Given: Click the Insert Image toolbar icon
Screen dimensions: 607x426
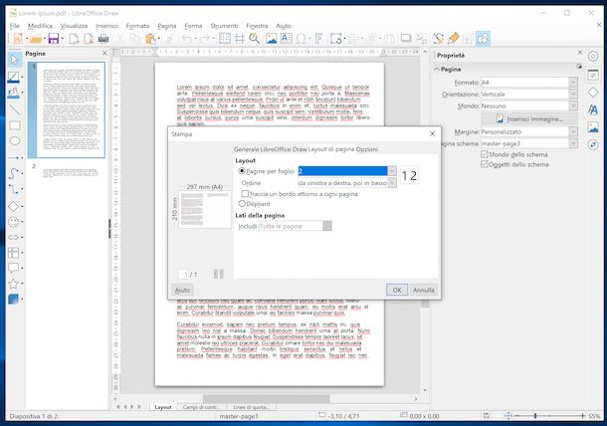Looking at the screenshot, I should tap(271, 39).
